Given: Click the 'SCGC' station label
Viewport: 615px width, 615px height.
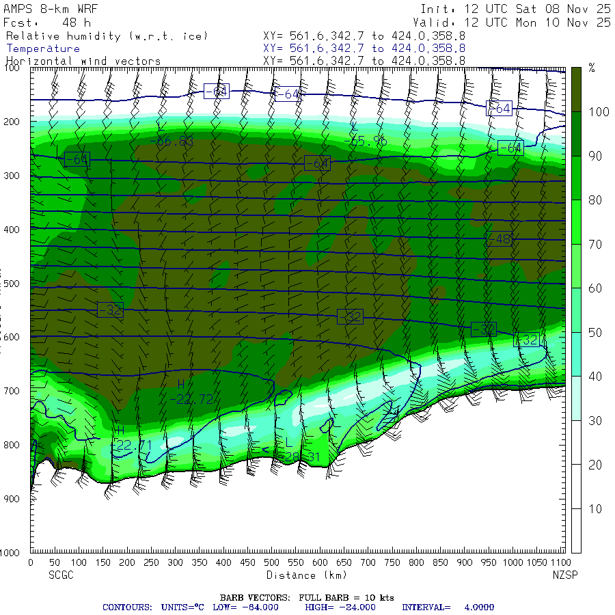Looking at the screenshot, I should coord(61,575).
